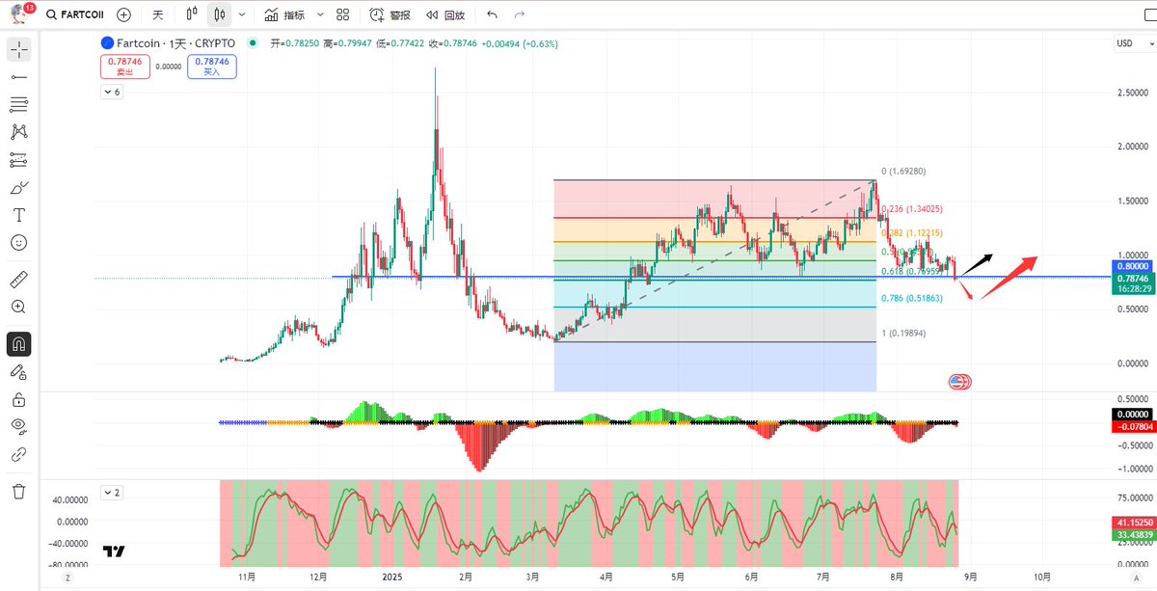Viewport: 1157px width, 591px height.
Task: Toggle magnet mode
Action: pos(19,343)
